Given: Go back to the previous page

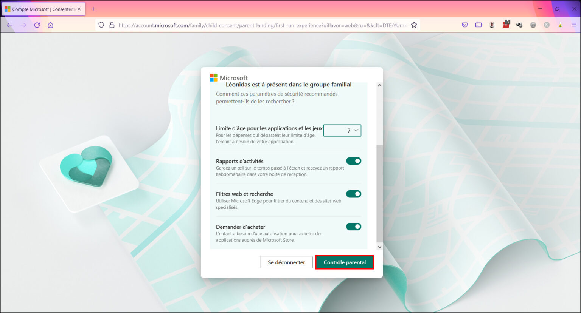Looking at the screenshot, I should point(9,25).
